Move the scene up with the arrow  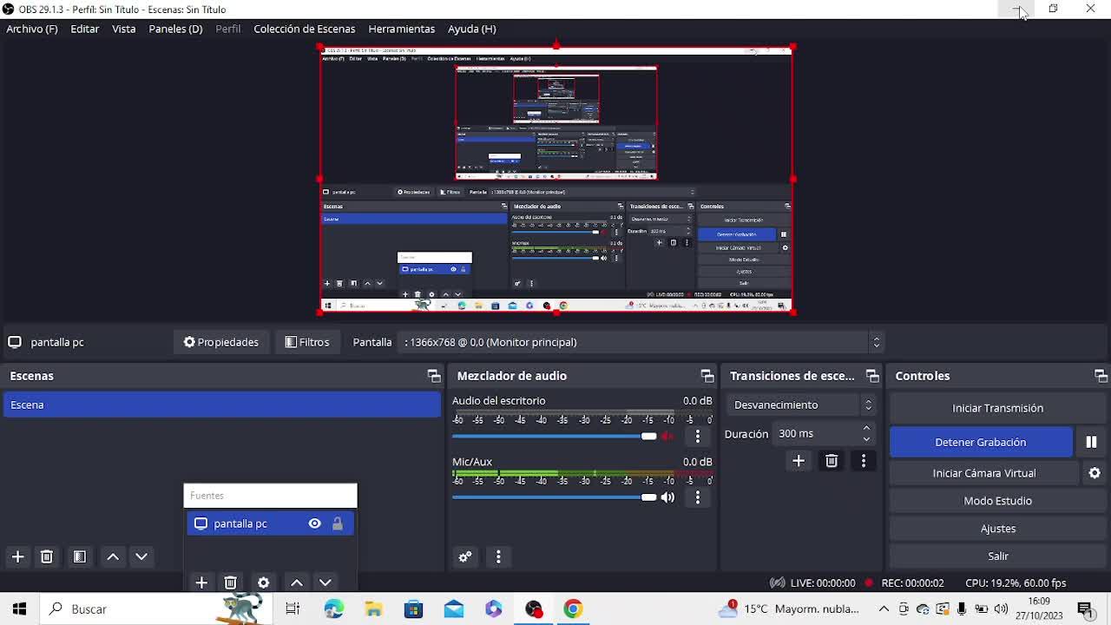[x=113, y=556]
